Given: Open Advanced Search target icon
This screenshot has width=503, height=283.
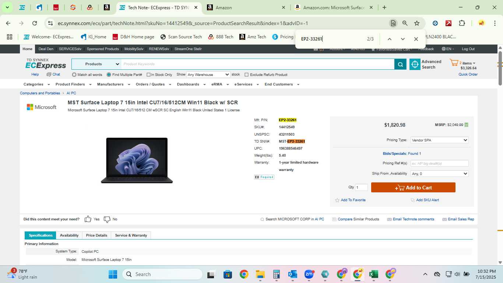Looking at the screenshot, I should coord(415,64).
